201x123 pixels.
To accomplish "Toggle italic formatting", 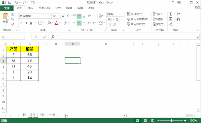I will coord(26,23).
